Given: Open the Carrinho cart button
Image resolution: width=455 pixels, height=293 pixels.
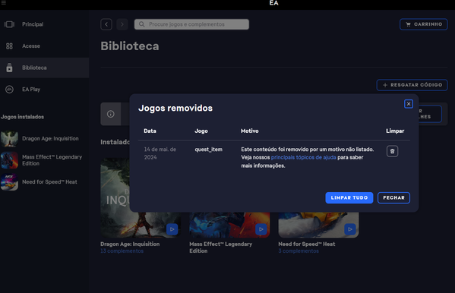Looking at the screenshot, I should [424, 24].
